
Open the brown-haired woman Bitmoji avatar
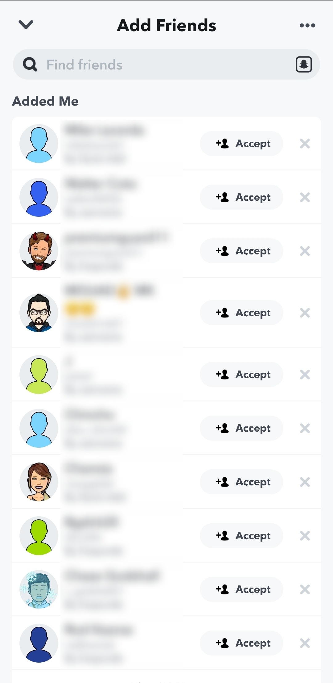(x=39, y=482)
